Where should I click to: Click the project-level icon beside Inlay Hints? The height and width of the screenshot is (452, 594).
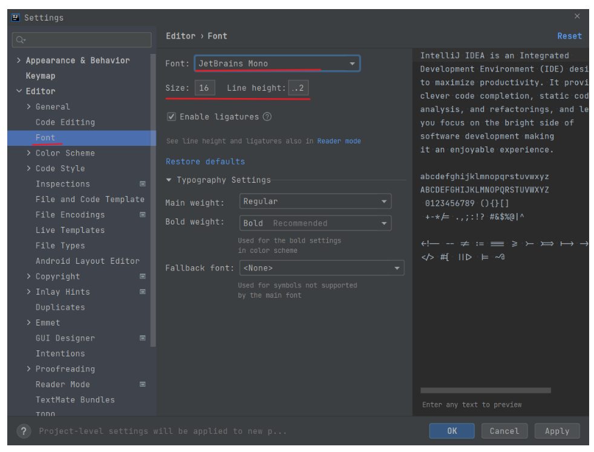[143, 292]
